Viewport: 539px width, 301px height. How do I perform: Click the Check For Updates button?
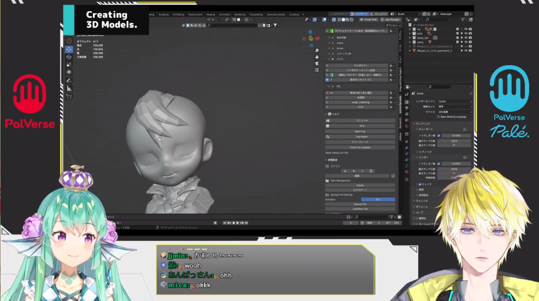pyautogui.click(x=360, y=147)
